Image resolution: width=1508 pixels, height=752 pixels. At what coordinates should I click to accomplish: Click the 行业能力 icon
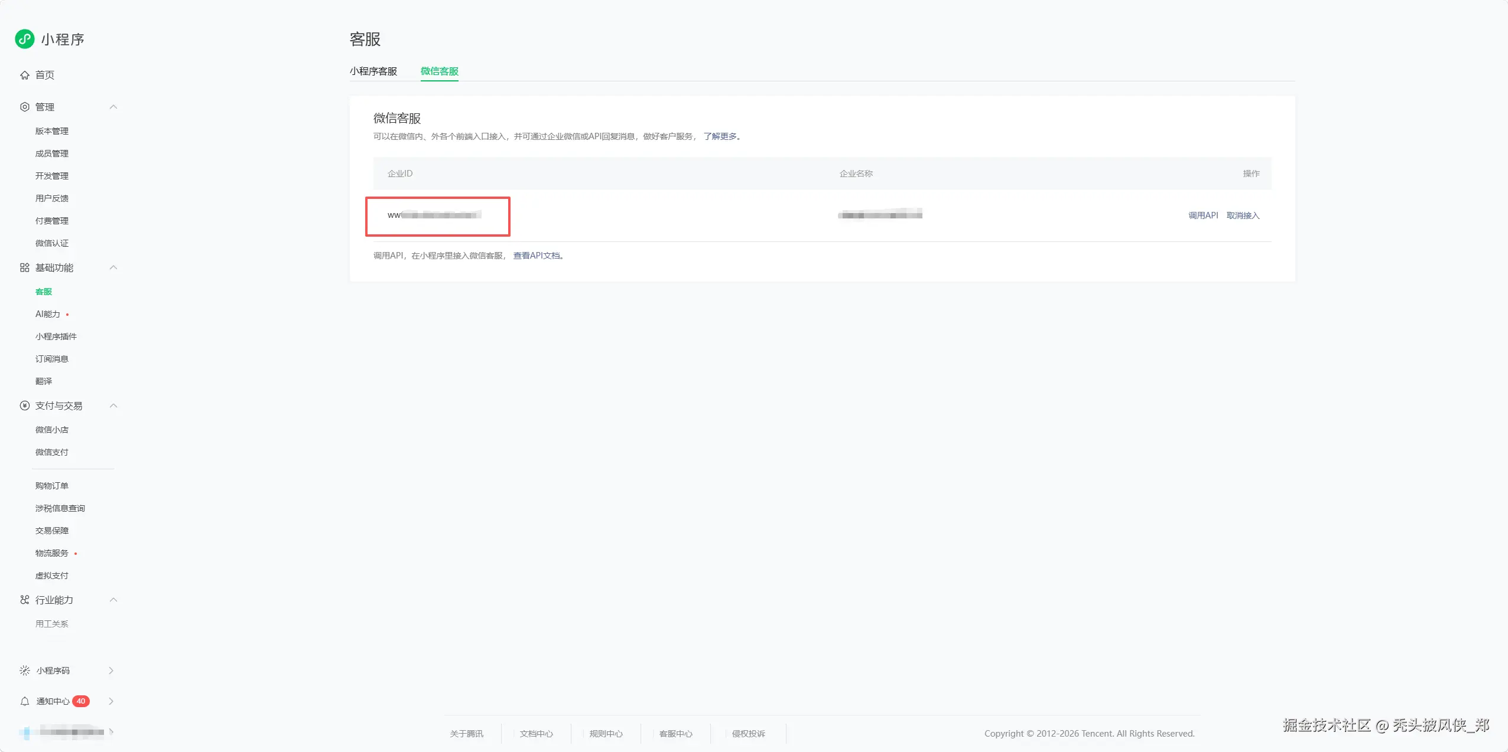25,600
